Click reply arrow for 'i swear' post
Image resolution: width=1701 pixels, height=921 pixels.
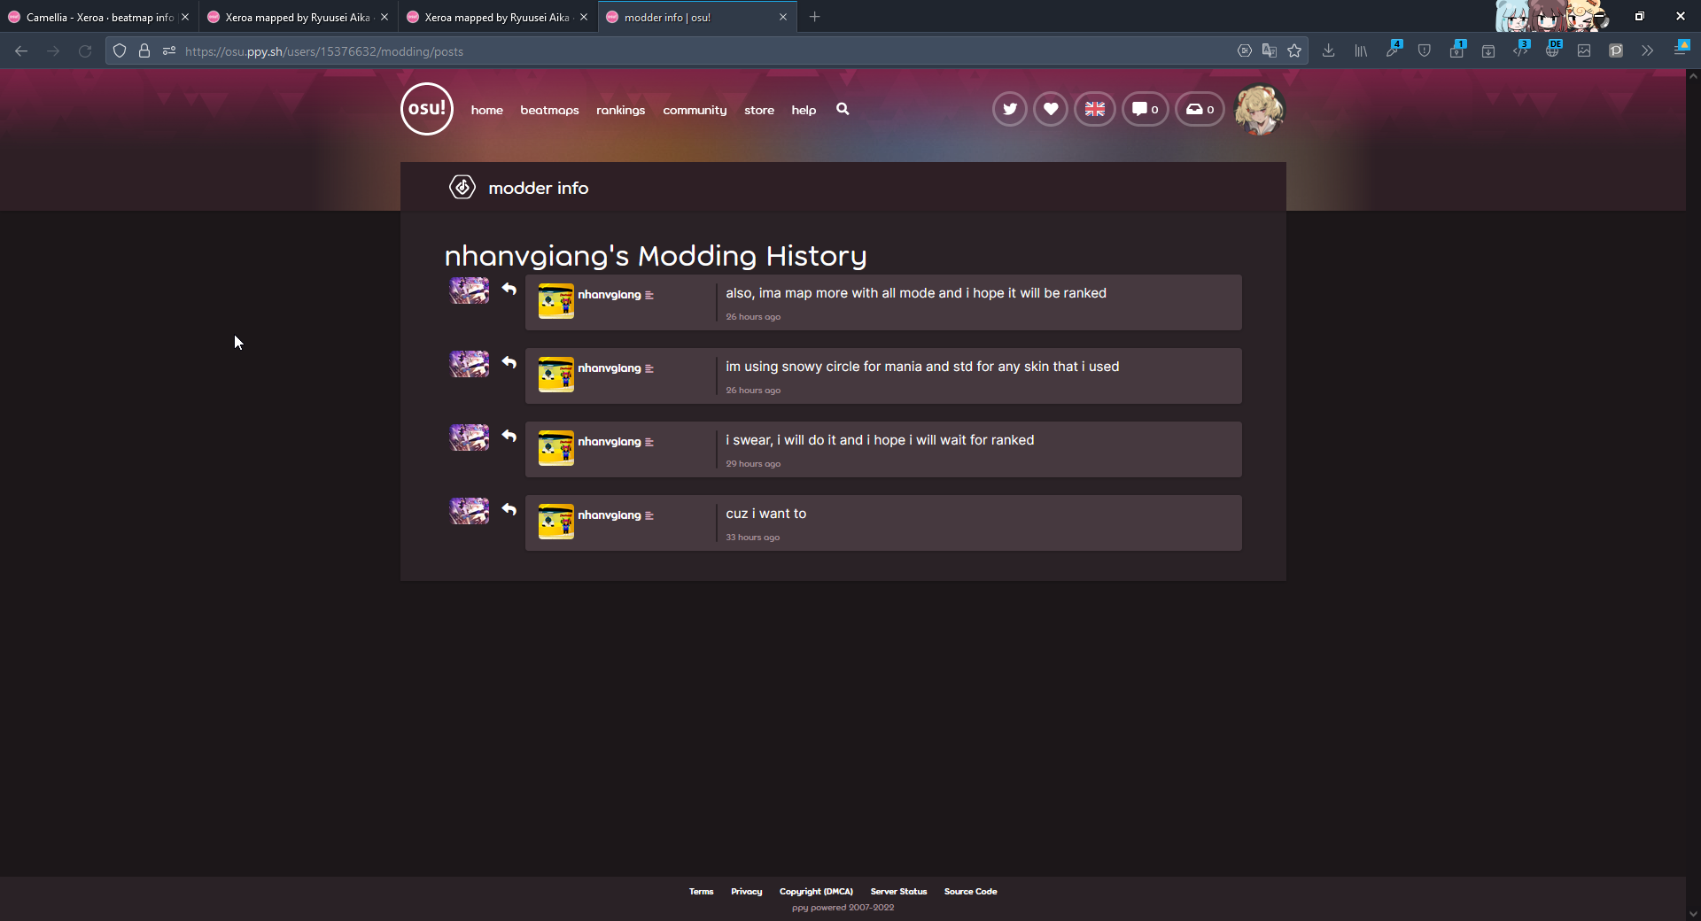pyautogui.click(x=509, y=436)
